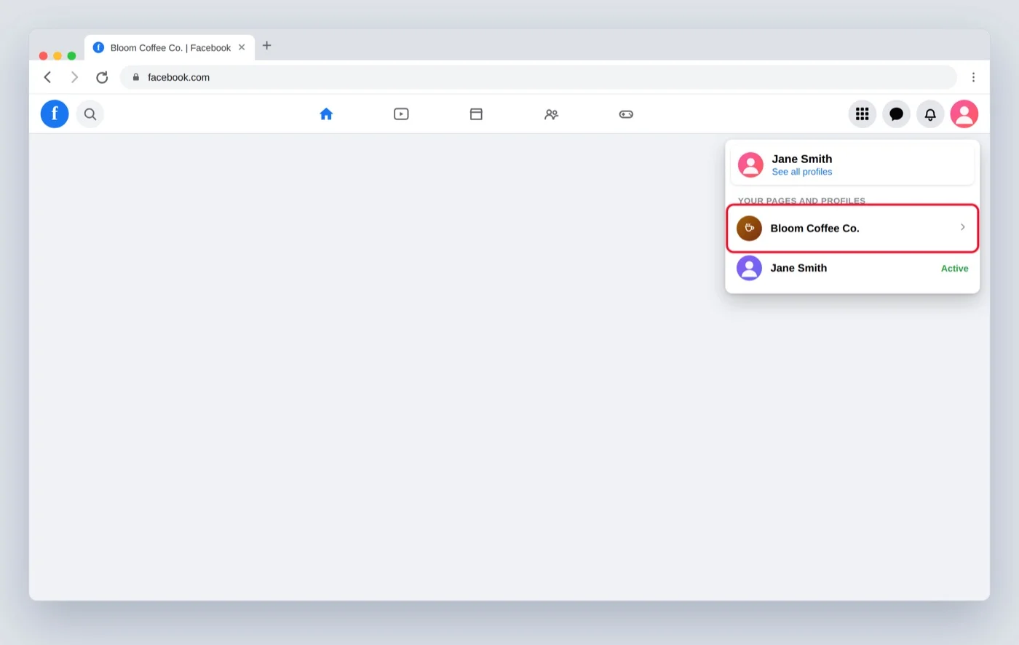Click the facebook.com address bar

pyautogui.click(x=539, y=77)
